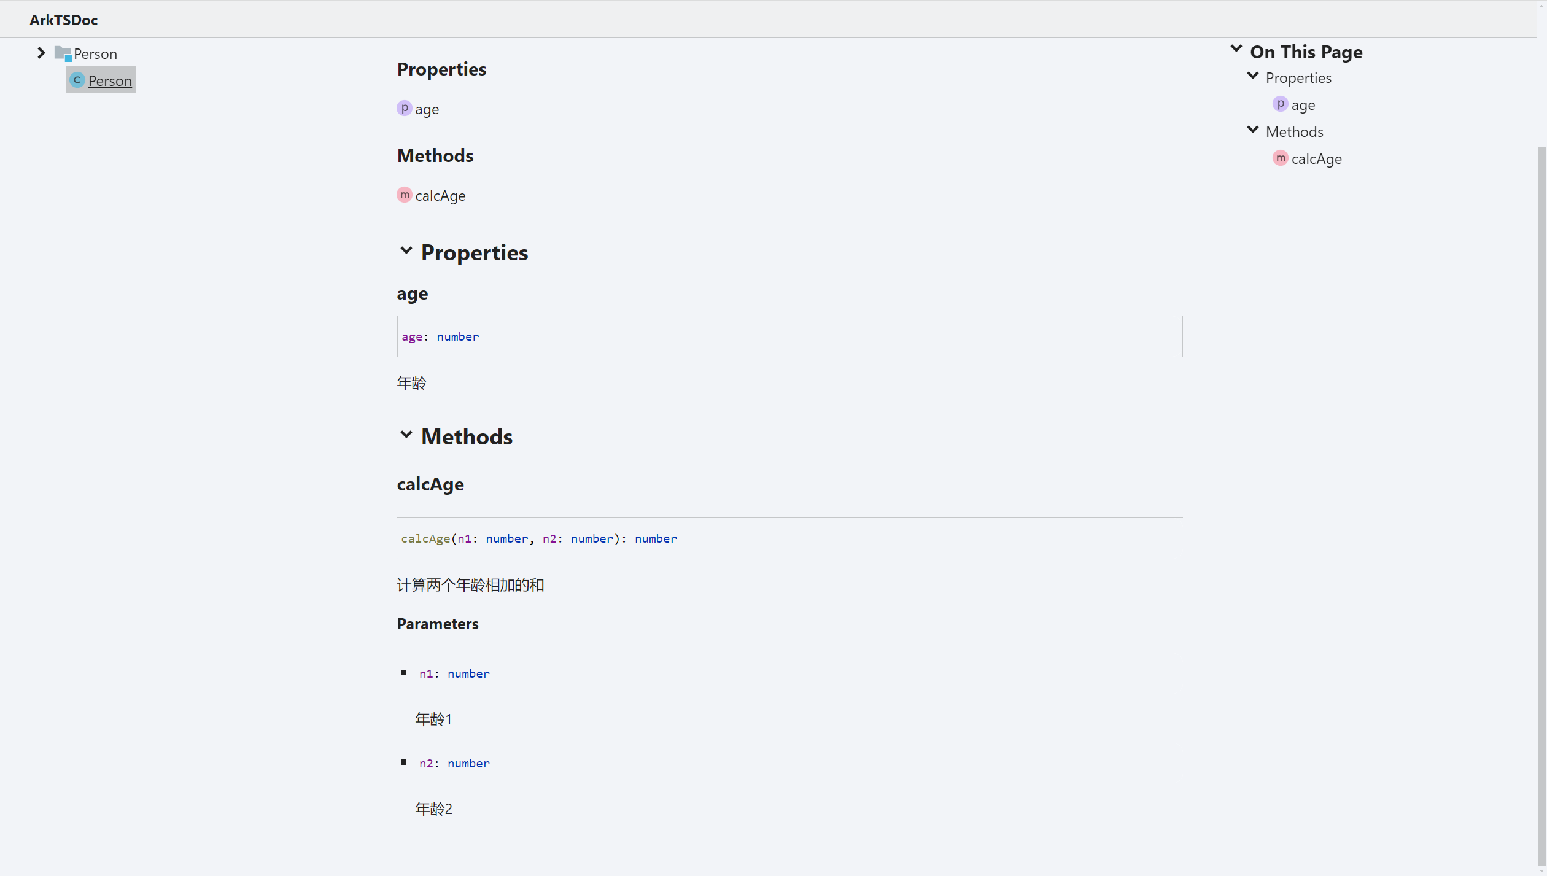Expand the Person folder tree node
Image resolution: width=1547 pixels, height=876 pixels.
[x=41, y=53]
